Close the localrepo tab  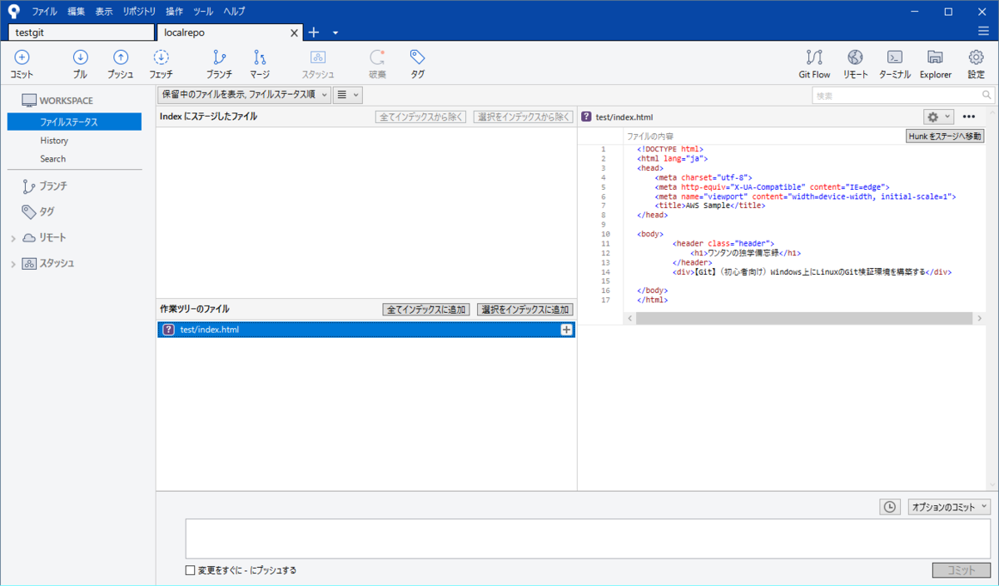click(294, 32)
